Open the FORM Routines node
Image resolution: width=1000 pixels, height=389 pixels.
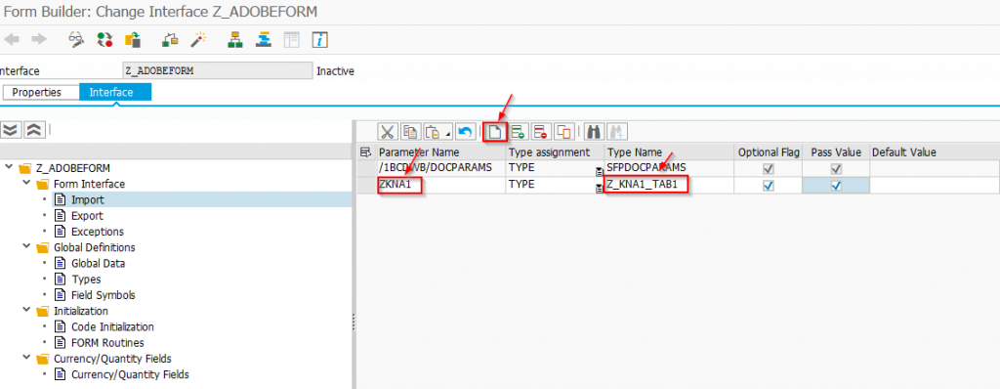pyautogui.click(x=107, y=343)
